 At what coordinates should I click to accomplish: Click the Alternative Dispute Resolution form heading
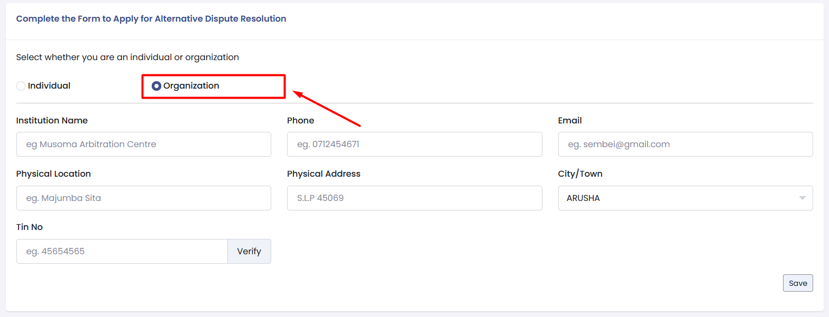[151, 18]
